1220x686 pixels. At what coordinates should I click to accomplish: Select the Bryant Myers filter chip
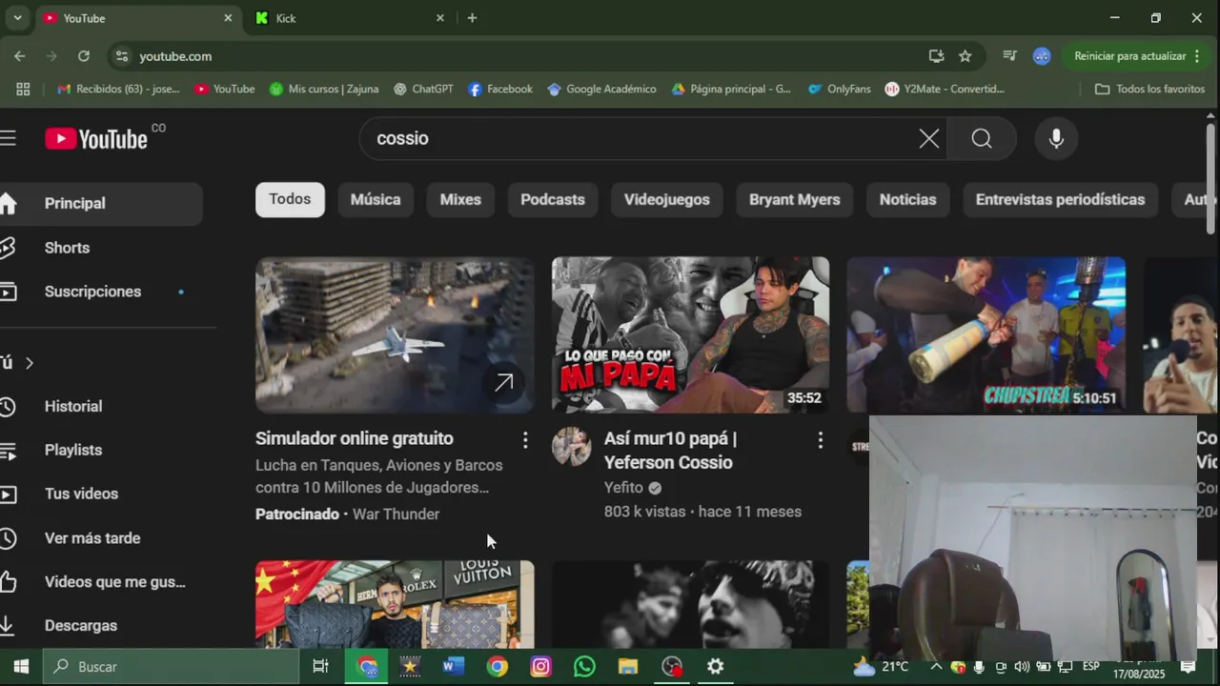[x=795, y=199]
